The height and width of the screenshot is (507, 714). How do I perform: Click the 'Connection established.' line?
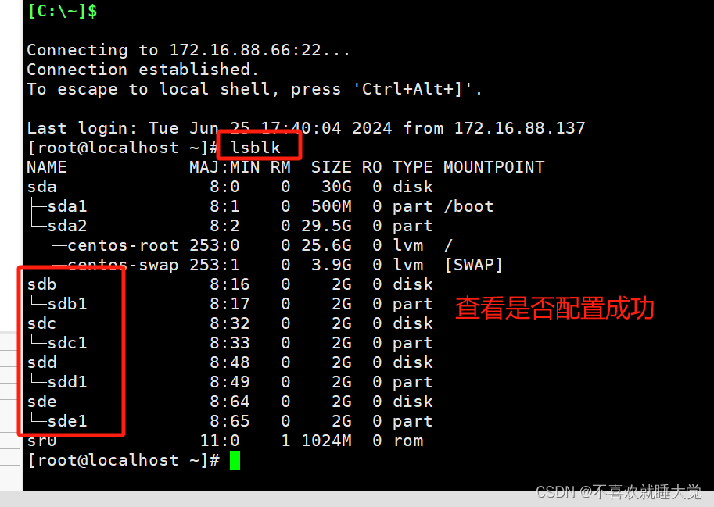(143, 70)
